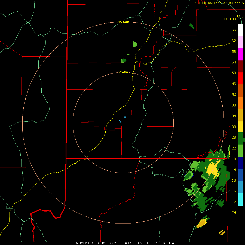Image resolution: width=245 pixels, height=245 pixels.
Task: Click the 6 legend value
Action: pyautogui.click(x=235, y=191)
